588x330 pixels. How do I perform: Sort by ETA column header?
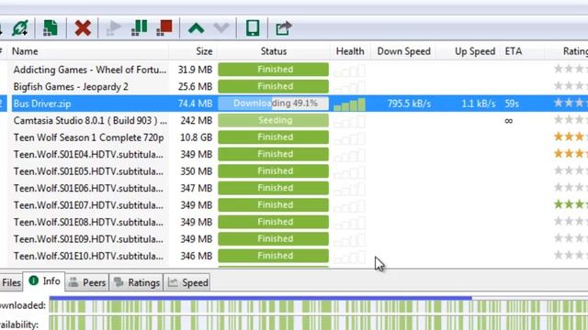click(514, 51)
